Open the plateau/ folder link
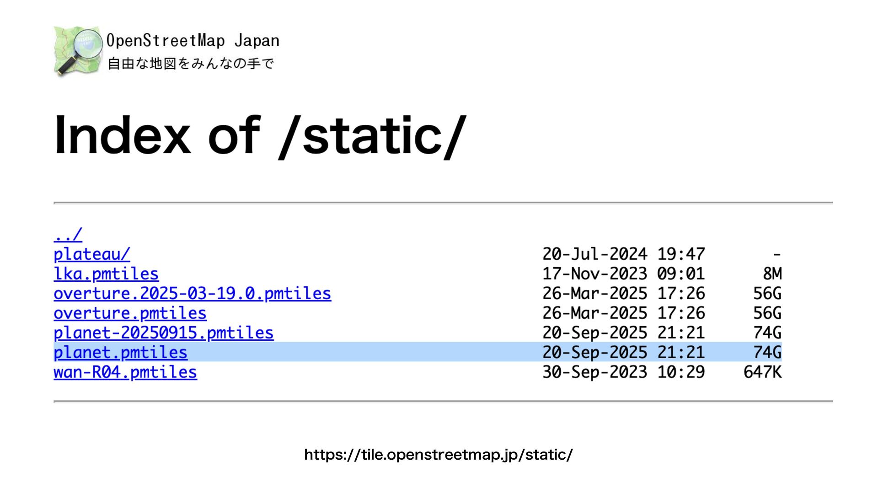 [91, 254]
